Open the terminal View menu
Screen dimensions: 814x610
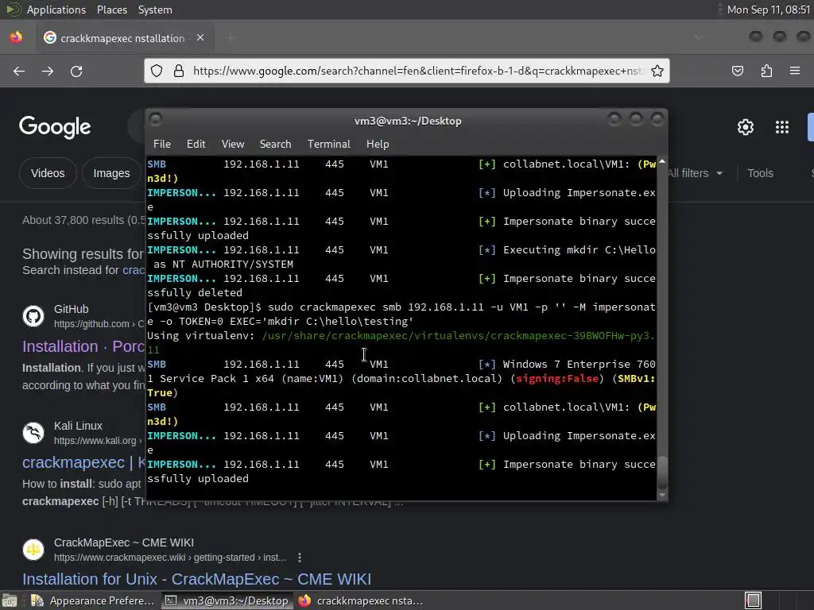click(x=233, y=145)
